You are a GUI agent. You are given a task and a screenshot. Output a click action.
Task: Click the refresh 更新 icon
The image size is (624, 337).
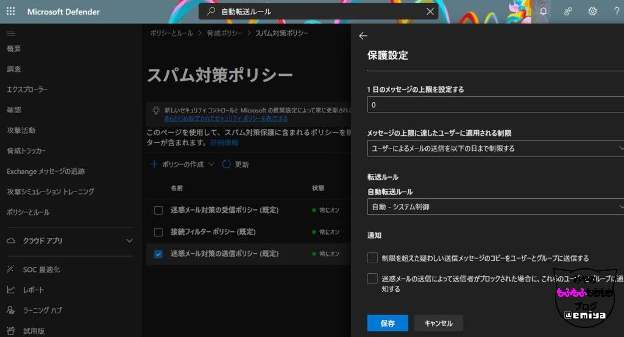(x=227, y=164)
